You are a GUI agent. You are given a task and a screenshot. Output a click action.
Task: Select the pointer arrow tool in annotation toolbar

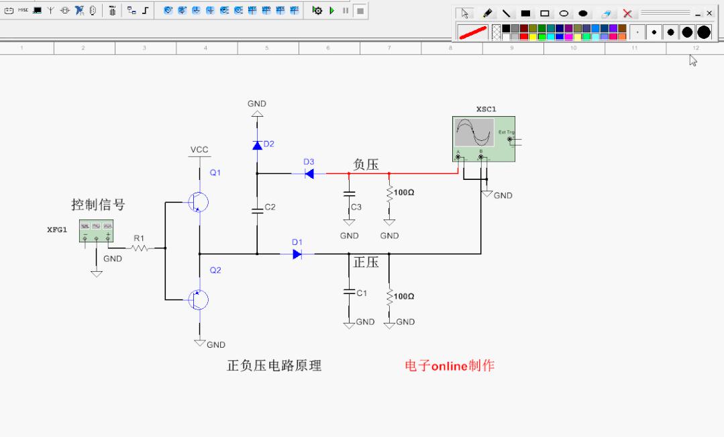(x=464, y=13)
